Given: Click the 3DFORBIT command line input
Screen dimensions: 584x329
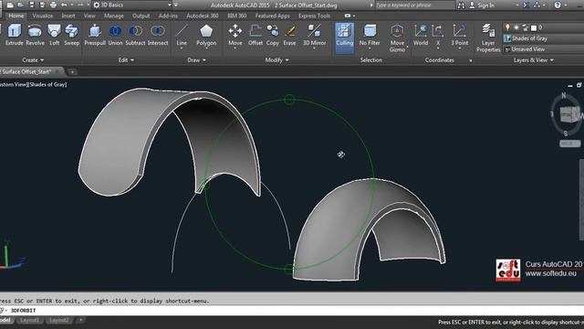Looking at the screenshot, I should [x=292, y=311].
